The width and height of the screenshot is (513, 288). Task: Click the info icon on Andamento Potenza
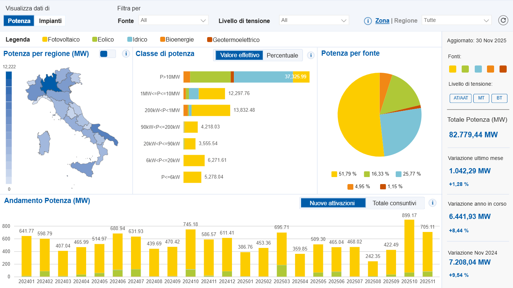coord(432,203)
